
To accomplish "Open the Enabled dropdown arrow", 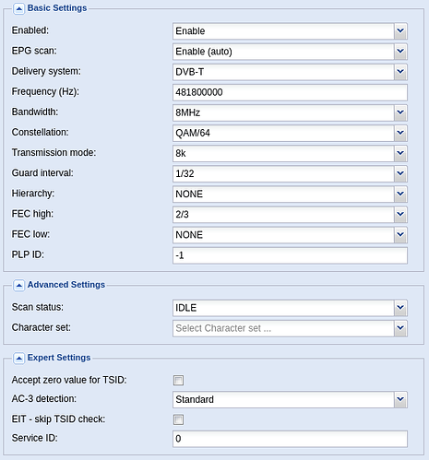I will tap(400, 31).
